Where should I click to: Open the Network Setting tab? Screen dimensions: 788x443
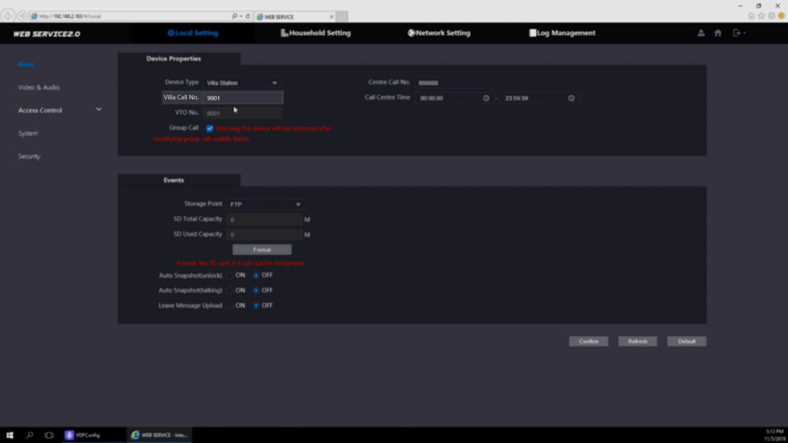pos(439,33)
